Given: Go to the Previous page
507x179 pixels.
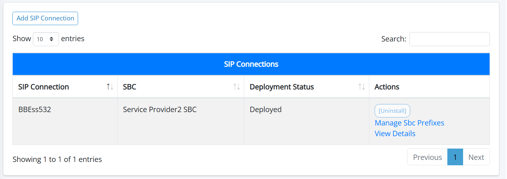Looking at the screenshot, I should [427, 157].
